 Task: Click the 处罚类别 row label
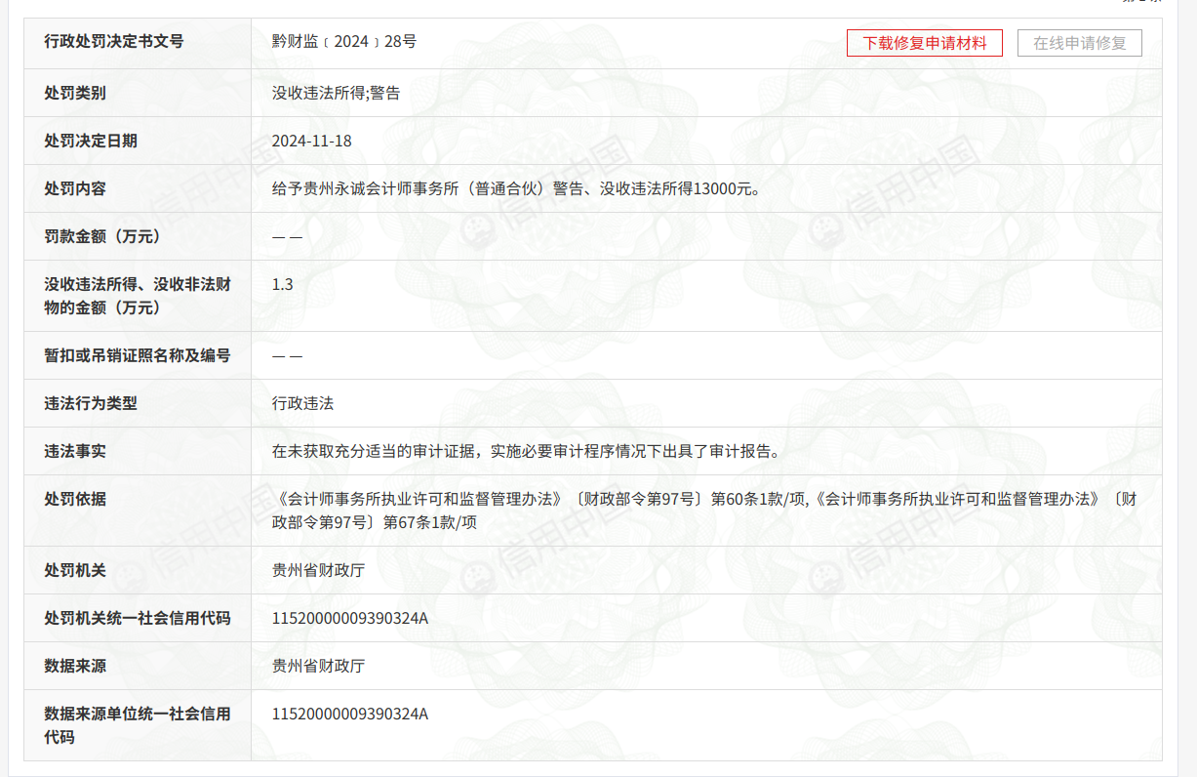tap(75, 94)
